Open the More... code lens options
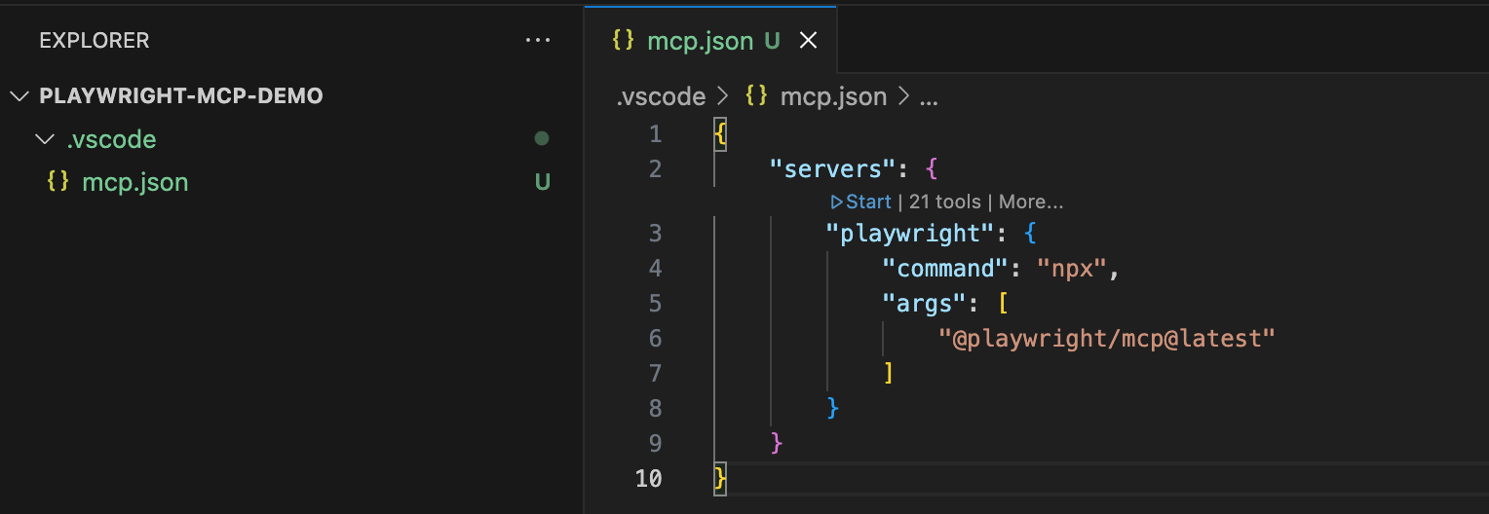 click(1031, 202)
